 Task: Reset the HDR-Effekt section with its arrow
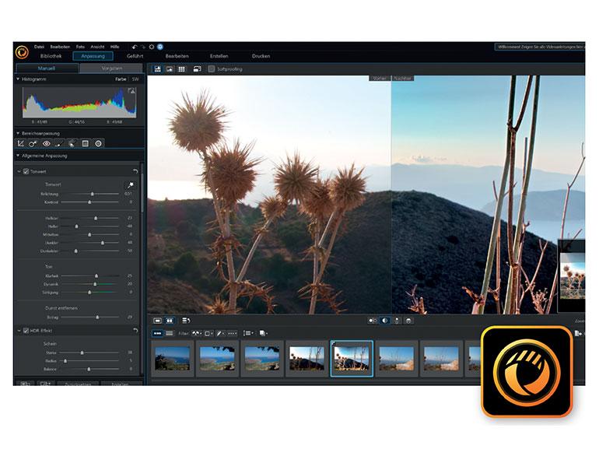coord(135,330)
